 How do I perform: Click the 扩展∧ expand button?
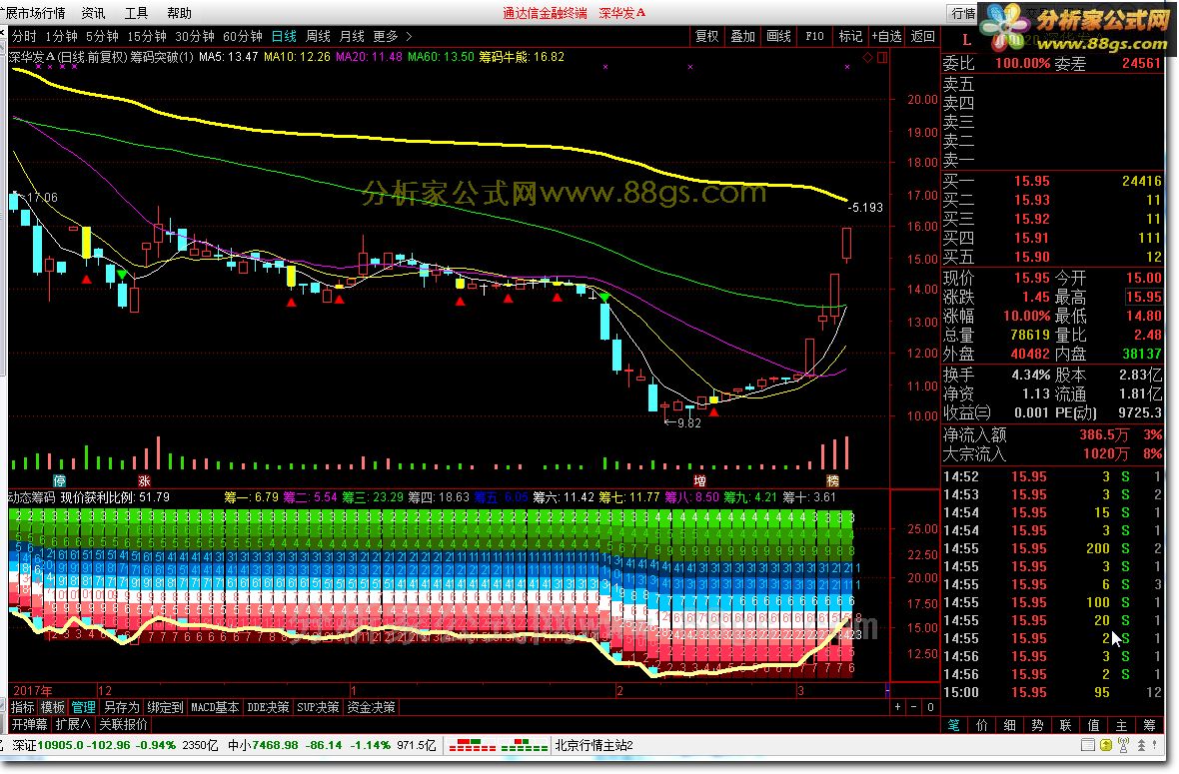[73, 724]
